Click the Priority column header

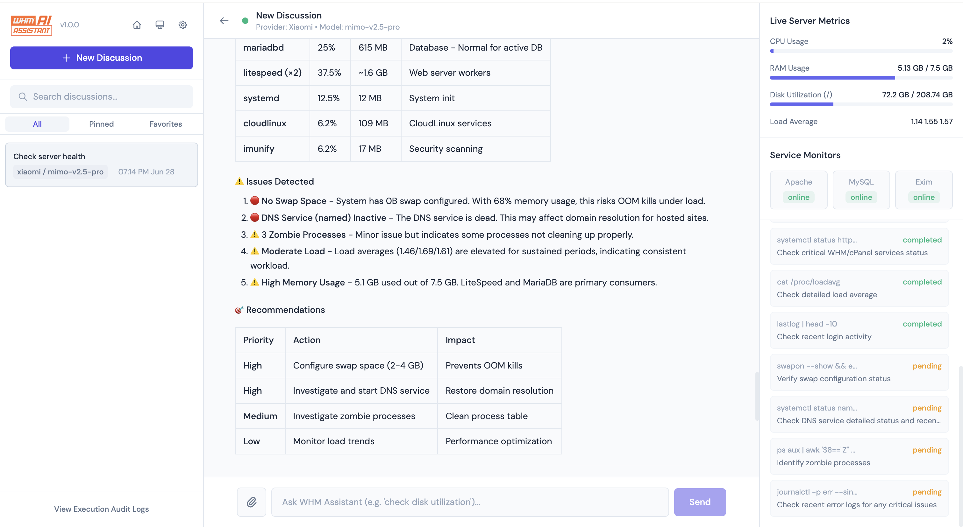260,340
